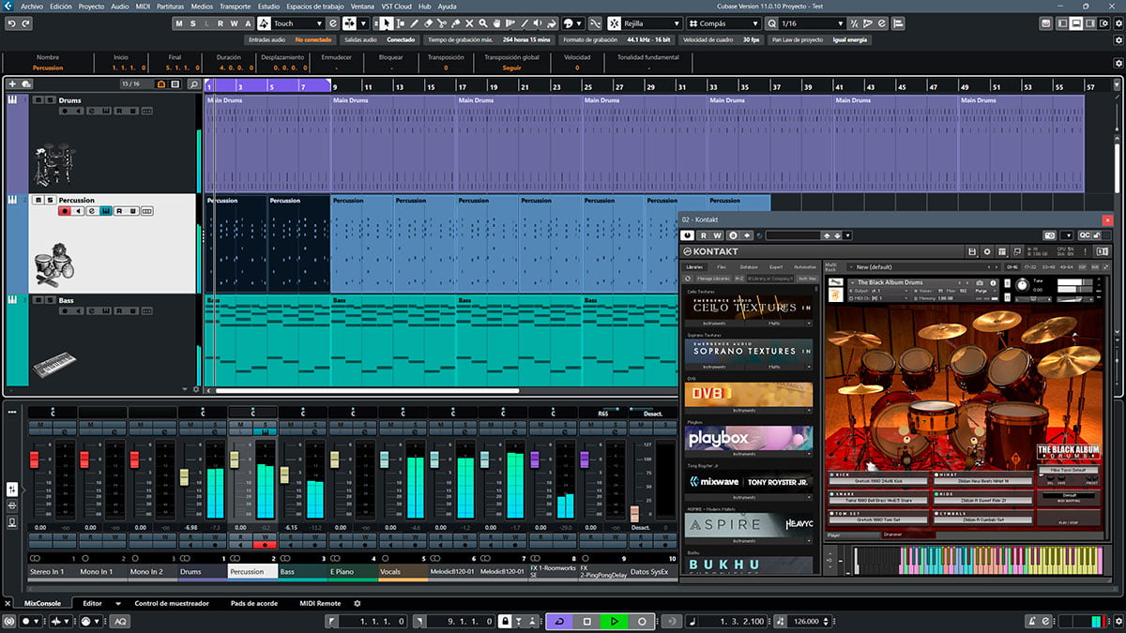Open the add track plus button
The image size is (1126, 633).
click(x=12, y=84)
